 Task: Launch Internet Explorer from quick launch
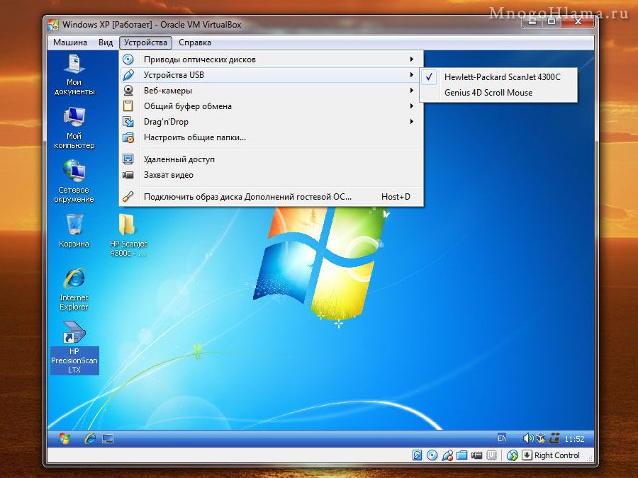[90, 438]
